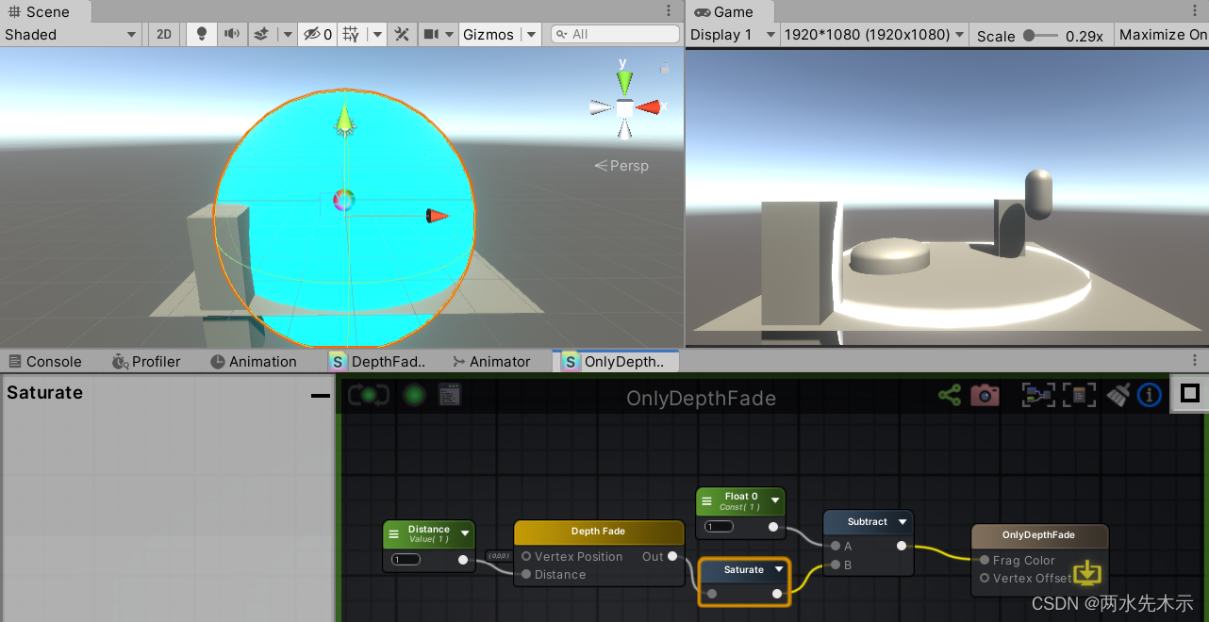Toggle the scene grid visibility

[350, 34]
